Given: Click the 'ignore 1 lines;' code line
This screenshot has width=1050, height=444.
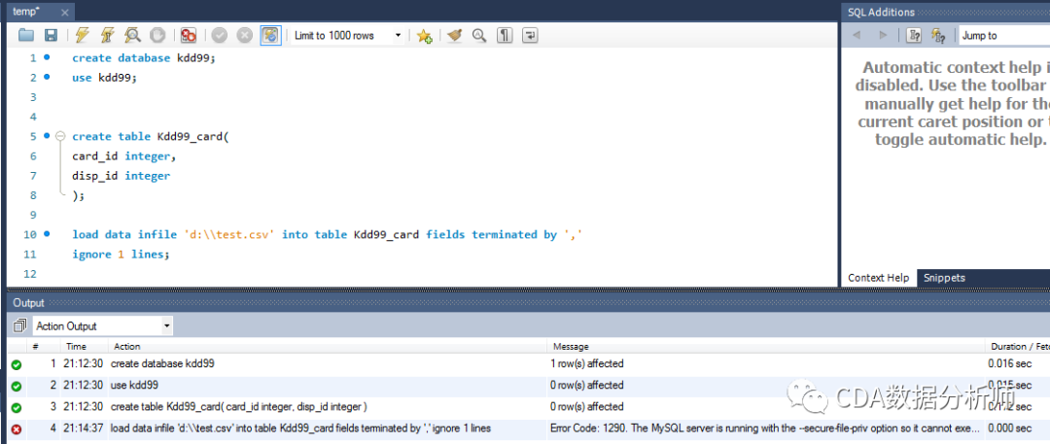Looking at the screenshot, I should point(122,255).
